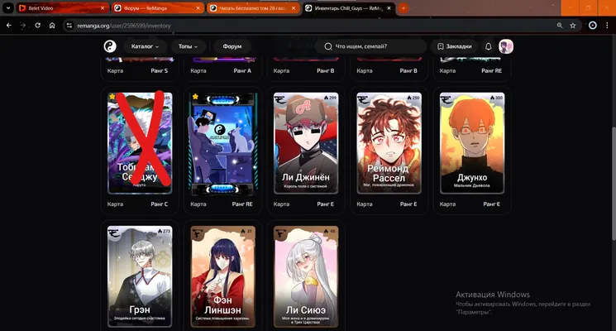616x331 pixels.
Task: Expand the Каталог dropdown
Action: (145, 46)
